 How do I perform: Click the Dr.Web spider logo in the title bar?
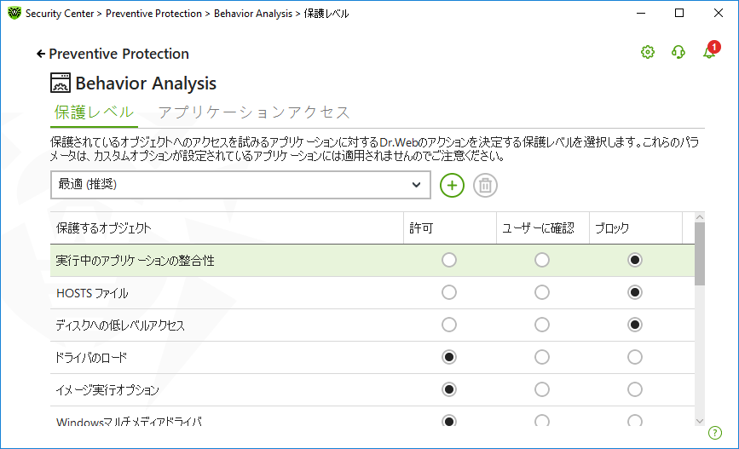coord(14,13)
